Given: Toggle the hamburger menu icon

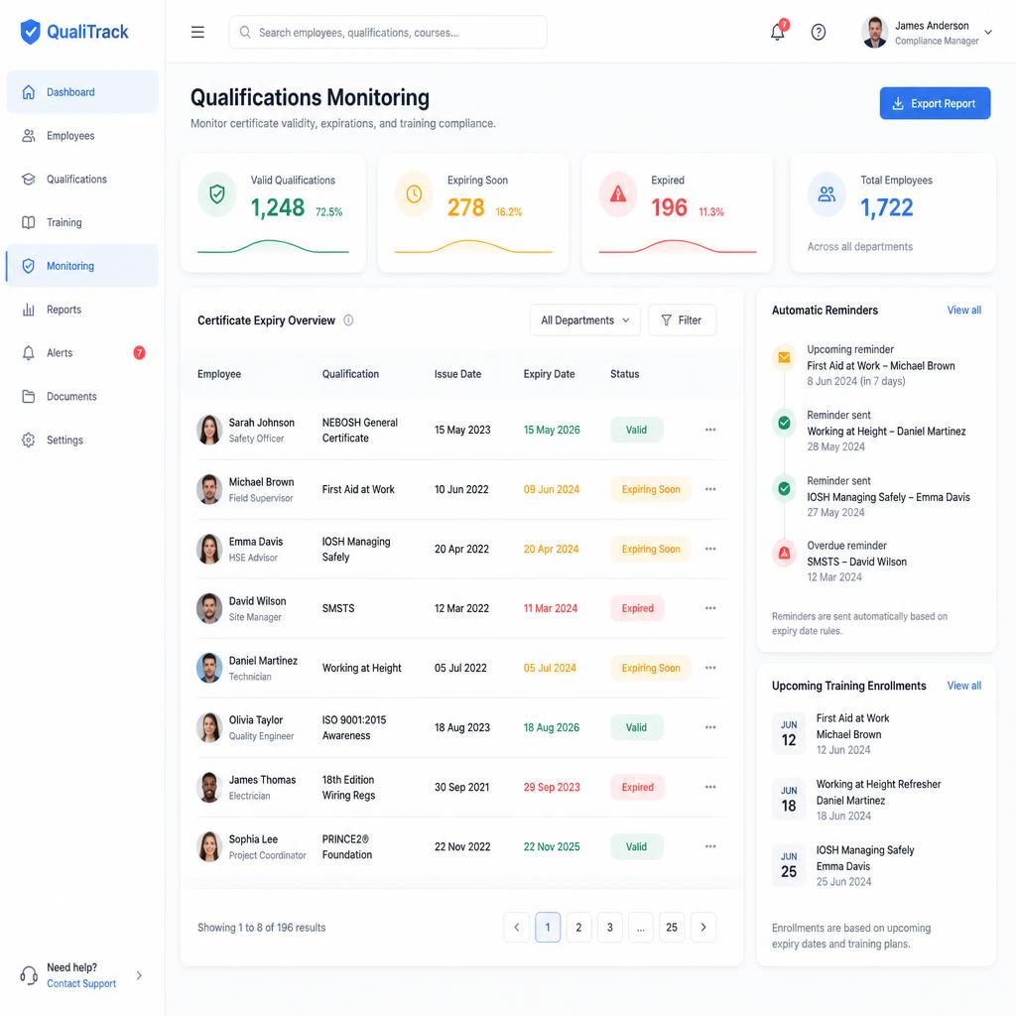Looking at the screenshot, I should point(197,32).
